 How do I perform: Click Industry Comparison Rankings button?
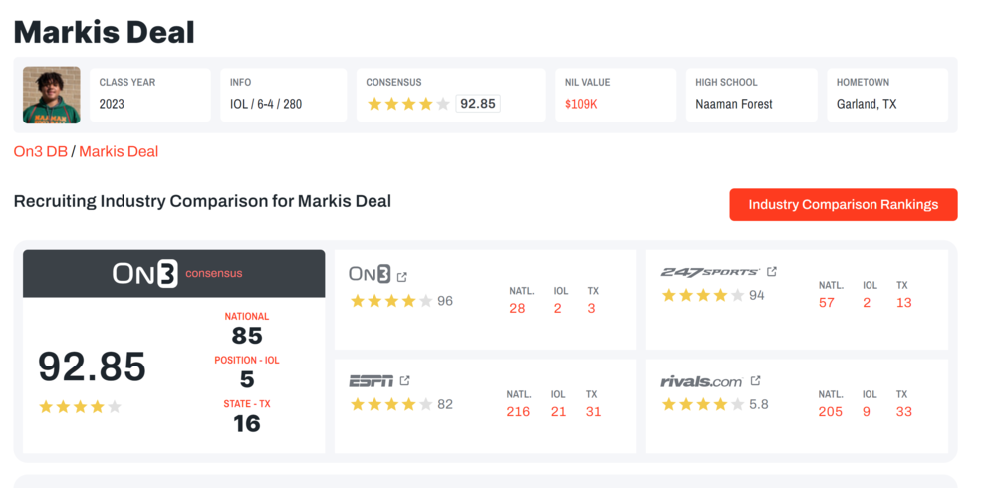pos(843,204)
